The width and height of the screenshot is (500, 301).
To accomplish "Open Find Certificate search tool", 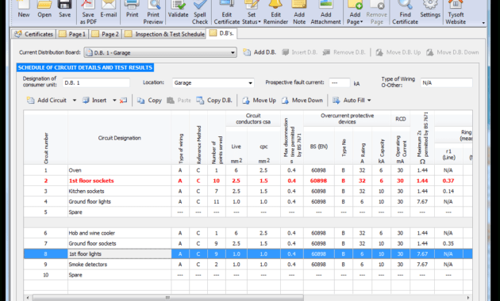I will click(405, 12).
